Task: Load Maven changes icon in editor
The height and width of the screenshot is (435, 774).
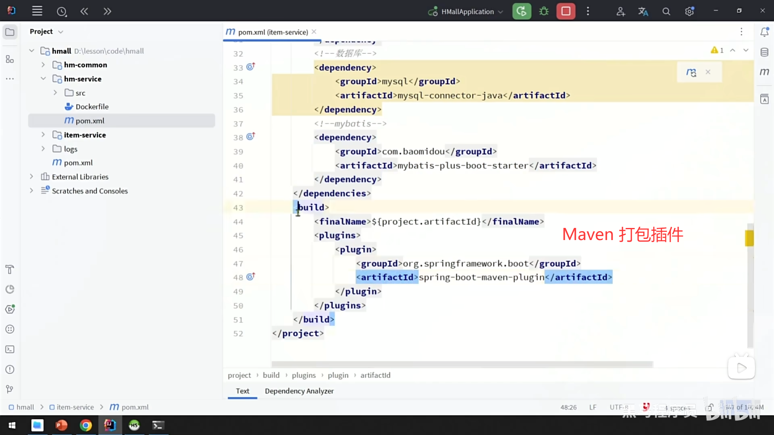Action: [691, 72]
